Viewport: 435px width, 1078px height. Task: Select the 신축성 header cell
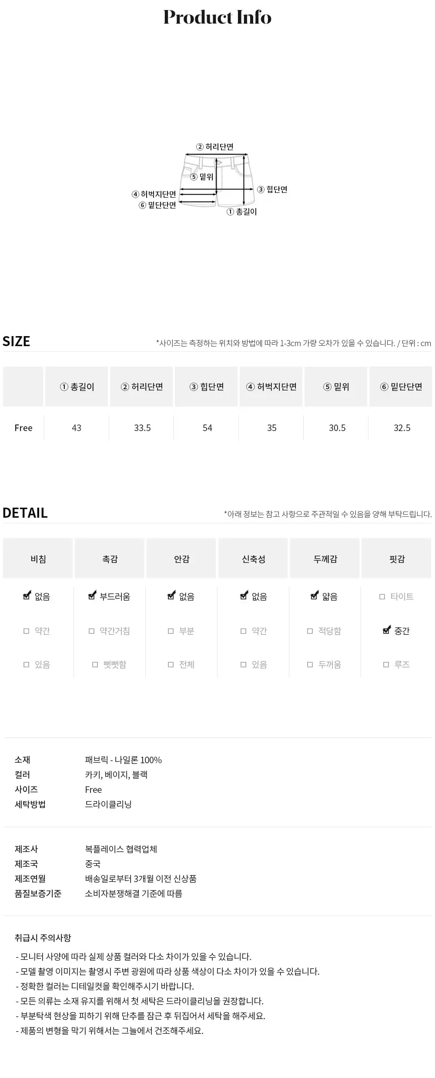(x=253, y=559)
